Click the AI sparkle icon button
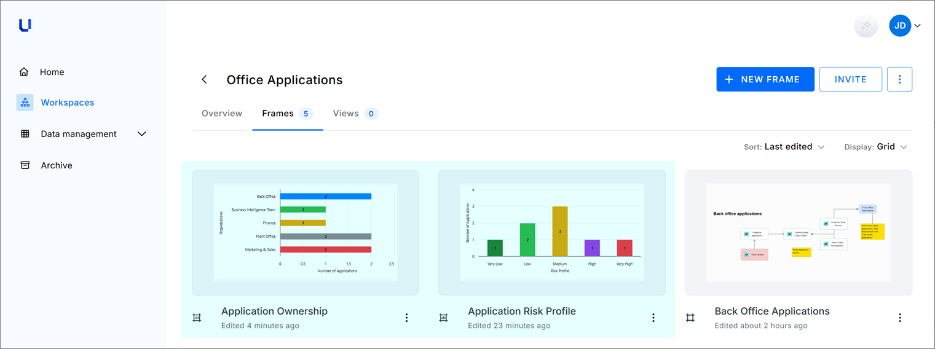935x349 pixels. click(x=866, y=26)
